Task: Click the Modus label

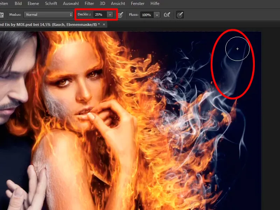Action: point(15,15)
